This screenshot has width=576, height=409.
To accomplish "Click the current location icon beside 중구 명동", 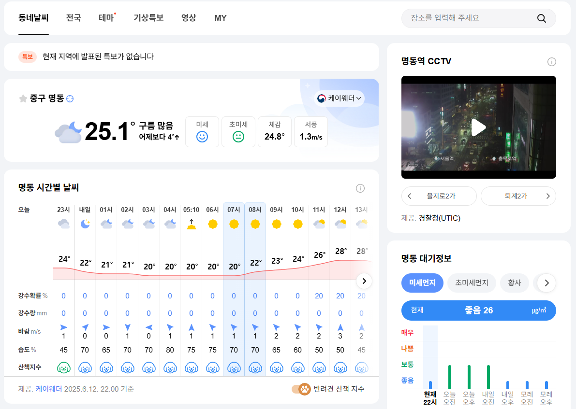I will (70, 99).
